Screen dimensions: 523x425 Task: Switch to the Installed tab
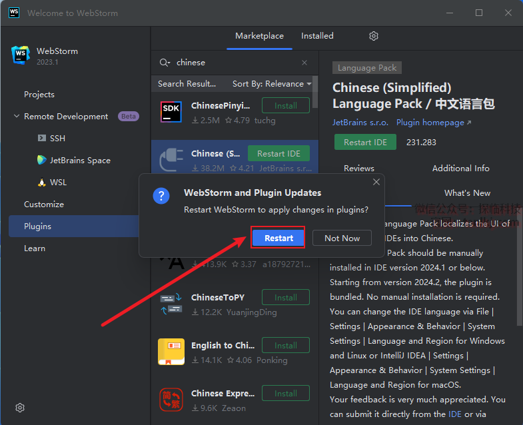[x=317, y=36]
